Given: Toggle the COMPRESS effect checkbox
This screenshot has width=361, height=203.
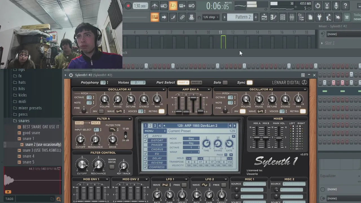Looking at the screenshot, I should pos(146,167).
